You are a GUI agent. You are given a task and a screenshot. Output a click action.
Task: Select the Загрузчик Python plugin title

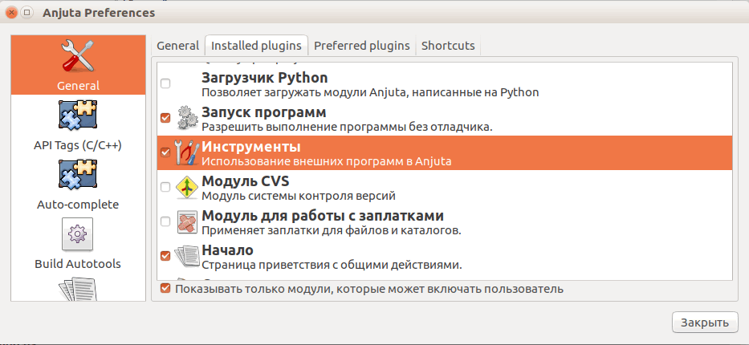265,77
